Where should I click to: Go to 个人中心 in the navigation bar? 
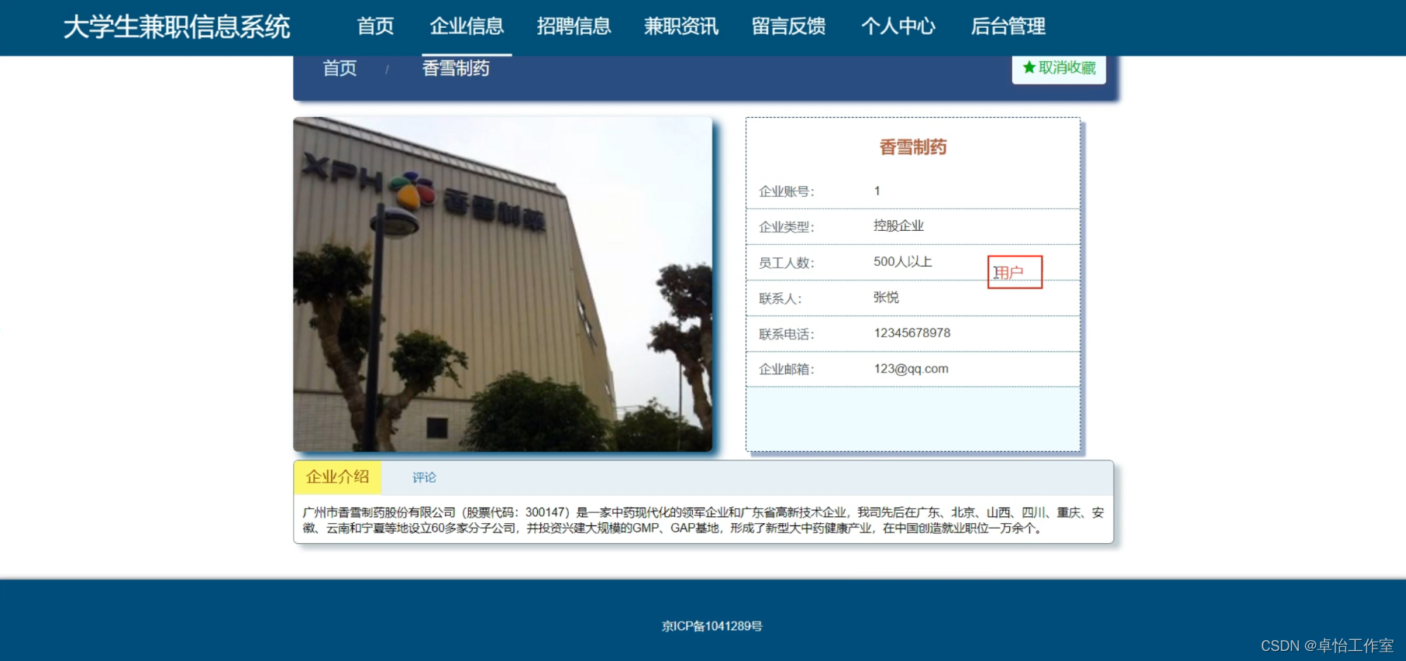point(898,26)
